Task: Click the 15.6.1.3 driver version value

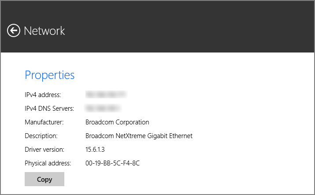Action: pyautogui.click(x=95, y=150)
